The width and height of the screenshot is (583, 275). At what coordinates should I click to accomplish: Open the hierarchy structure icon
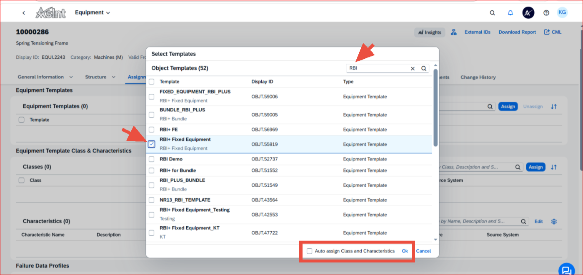(x=454, y=32)
